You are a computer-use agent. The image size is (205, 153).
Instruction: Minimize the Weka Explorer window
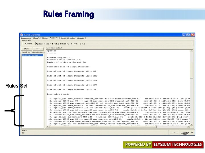[184, 35]
